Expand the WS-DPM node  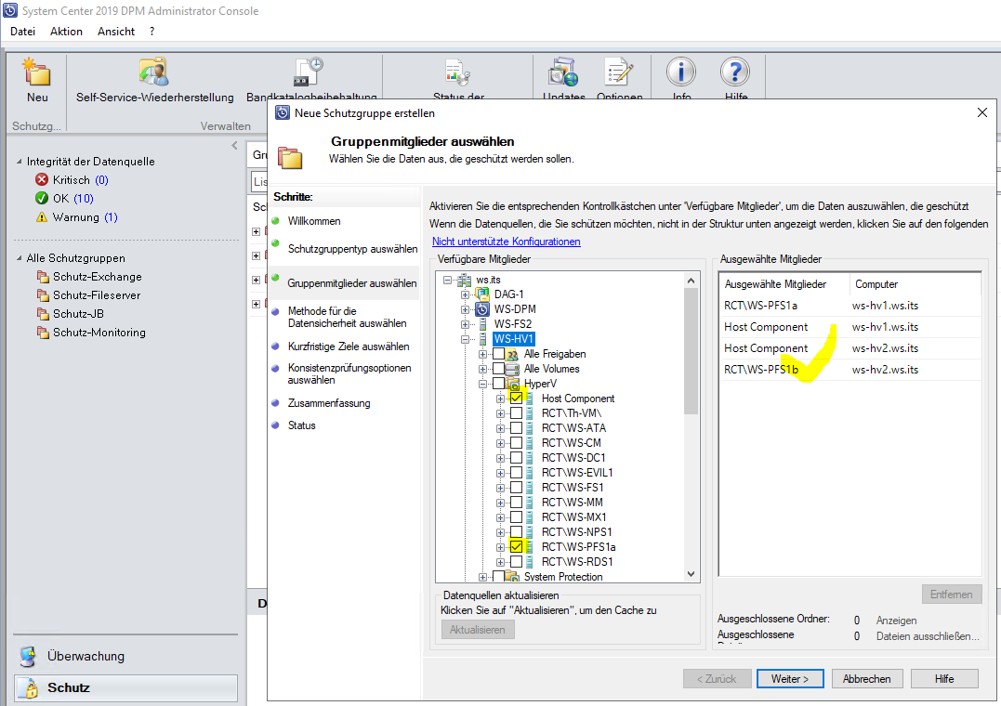(465, 309)
